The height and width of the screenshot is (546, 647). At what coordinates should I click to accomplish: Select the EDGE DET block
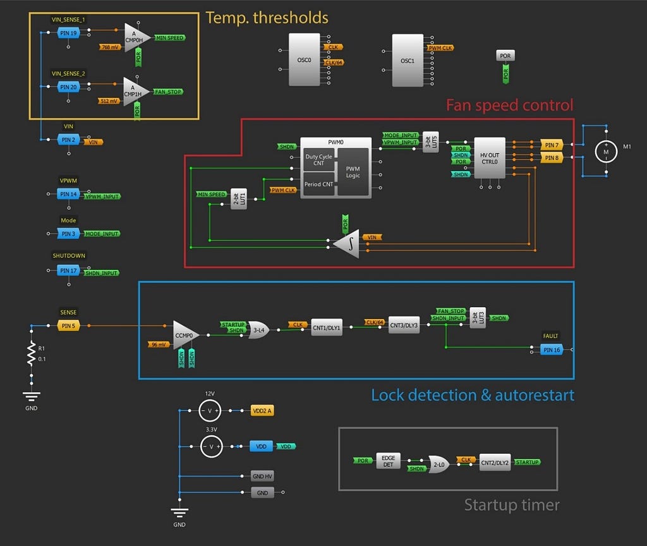click(x=389, y=461)
